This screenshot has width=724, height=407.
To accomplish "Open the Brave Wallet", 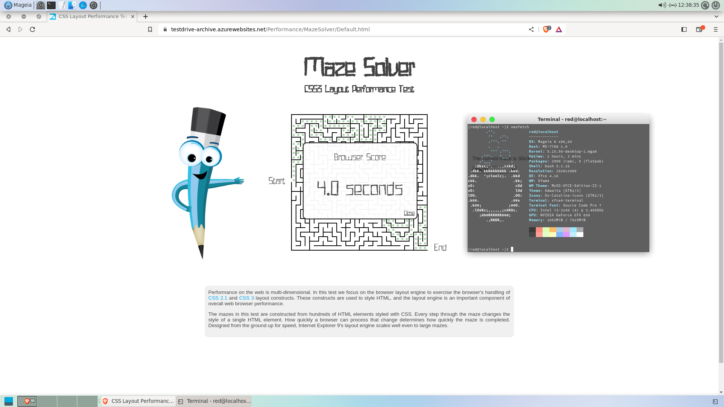I will (x=700, y=29).
